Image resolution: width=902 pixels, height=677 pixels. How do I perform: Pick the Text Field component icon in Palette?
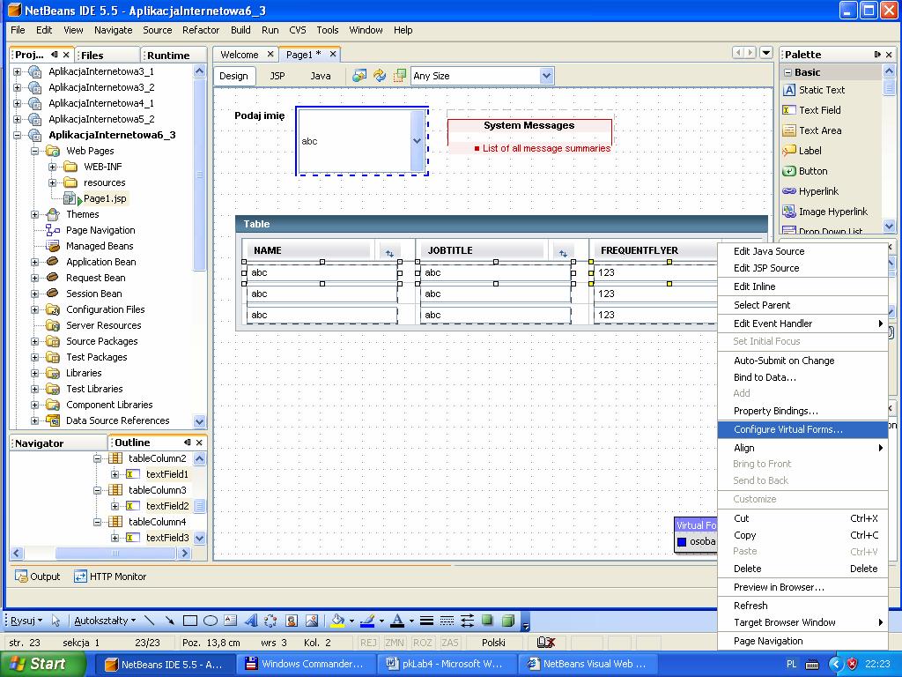click(x=789, y=110)
